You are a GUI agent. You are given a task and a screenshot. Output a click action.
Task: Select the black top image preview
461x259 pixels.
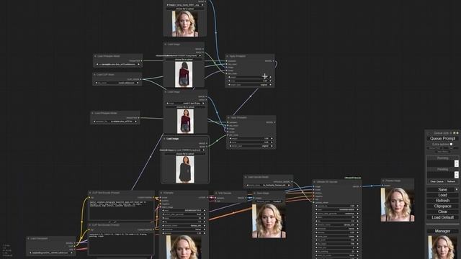[185, 169]
